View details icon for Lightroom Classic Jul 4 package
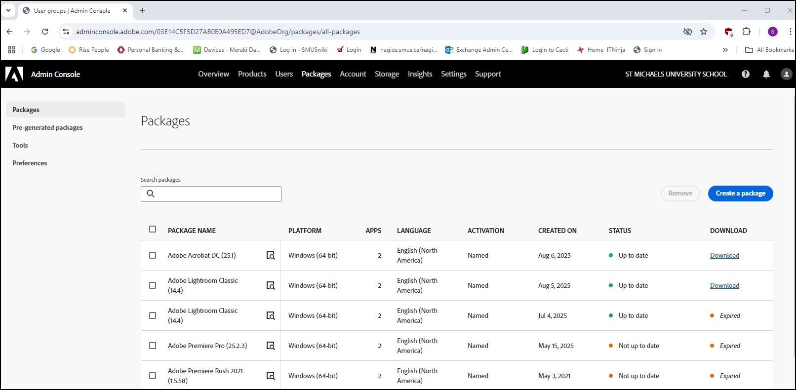The width and height of the screenshot is (796, 390). [271, 315]
